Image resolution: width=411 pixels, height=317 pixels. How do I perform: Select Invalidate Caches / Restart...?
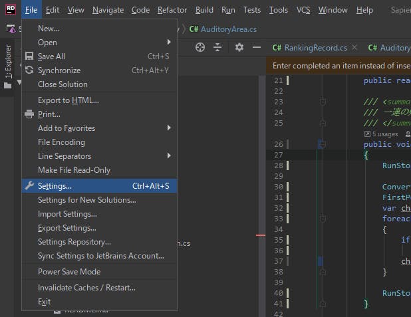[99, 287]
